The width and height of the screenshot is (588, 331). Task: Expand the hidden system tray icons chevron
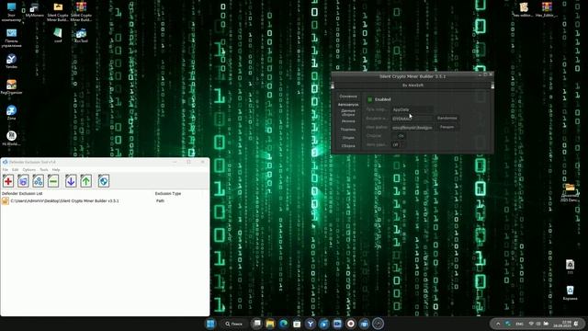498,324
